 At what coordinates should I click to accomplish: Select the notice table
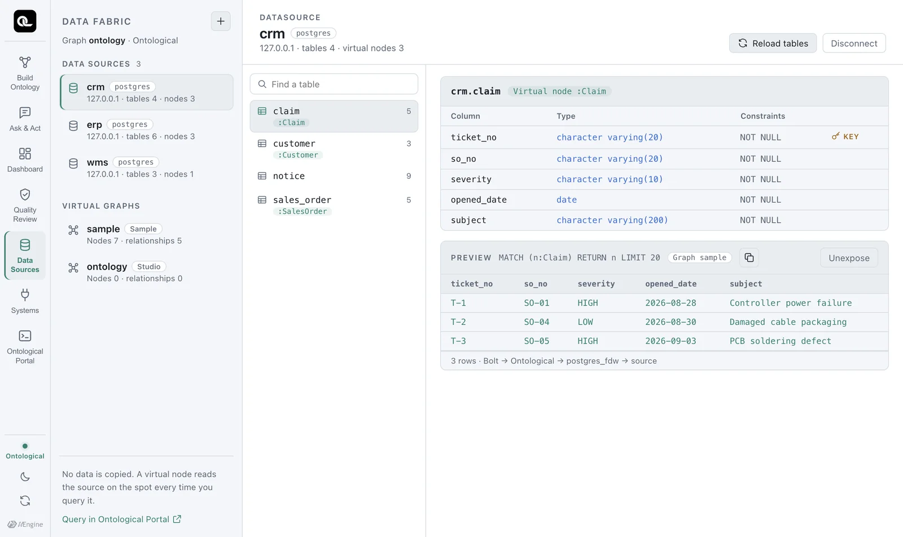click(x=334, y=176)
